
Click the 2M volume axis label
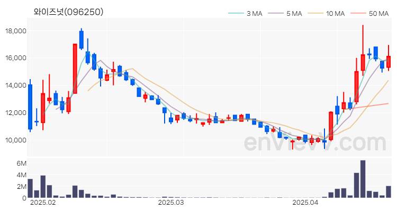click(21, 187)
